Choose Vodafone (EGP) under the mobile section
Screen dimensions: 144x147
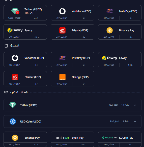tap(25, 60)
